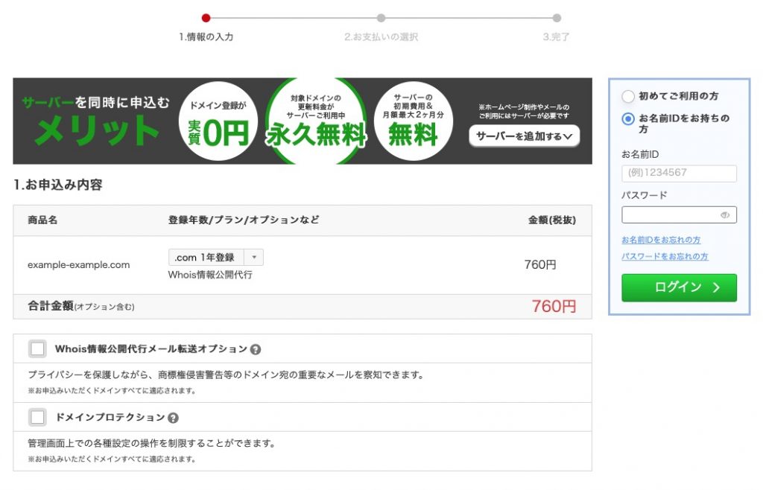Click the step 1 red progress dot
763x490 pixels.
(x=206, y=18)
